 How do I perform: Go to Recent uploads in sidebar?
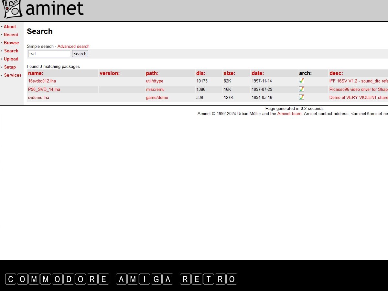point(11,35)
